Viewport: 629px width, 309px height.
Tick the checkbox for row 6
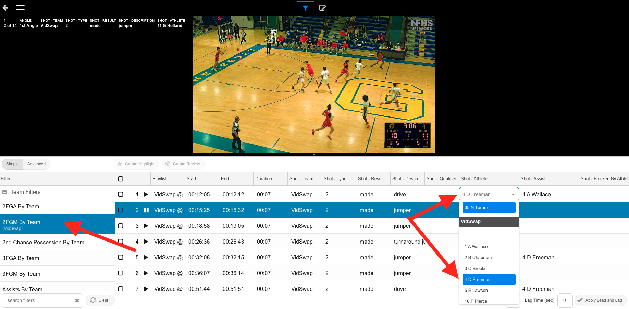pyautogui.click(x=121, y=273)
